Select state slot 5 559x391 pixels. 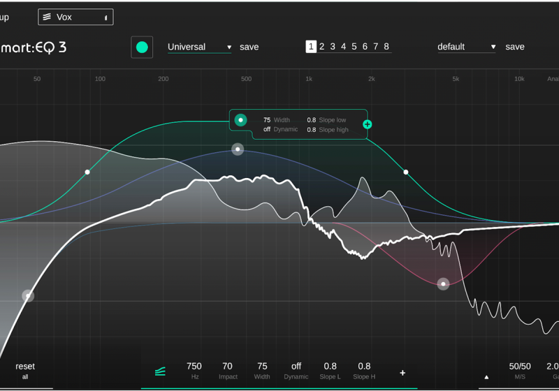coord(354,47)
